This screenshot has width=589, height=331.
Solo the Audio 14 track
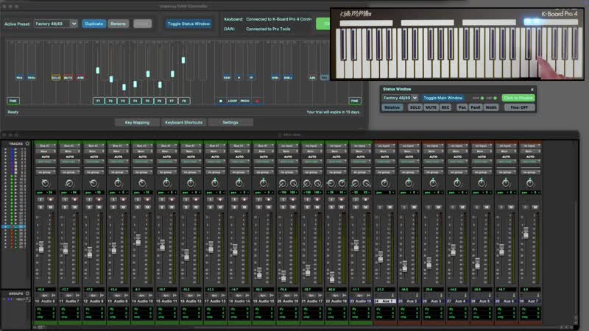click(x=235, y=207)
